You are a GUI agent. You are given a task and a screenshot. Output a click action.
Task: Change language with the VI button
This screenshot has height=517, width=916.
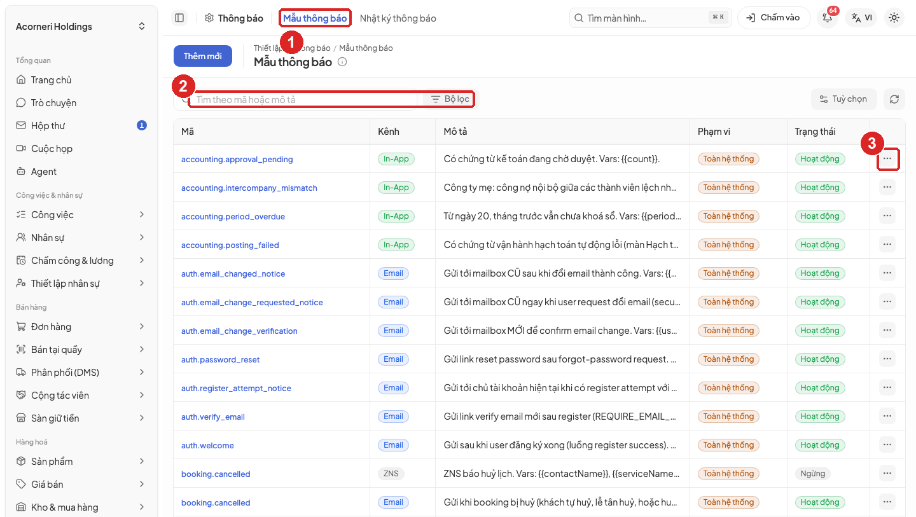click(862, 18)
